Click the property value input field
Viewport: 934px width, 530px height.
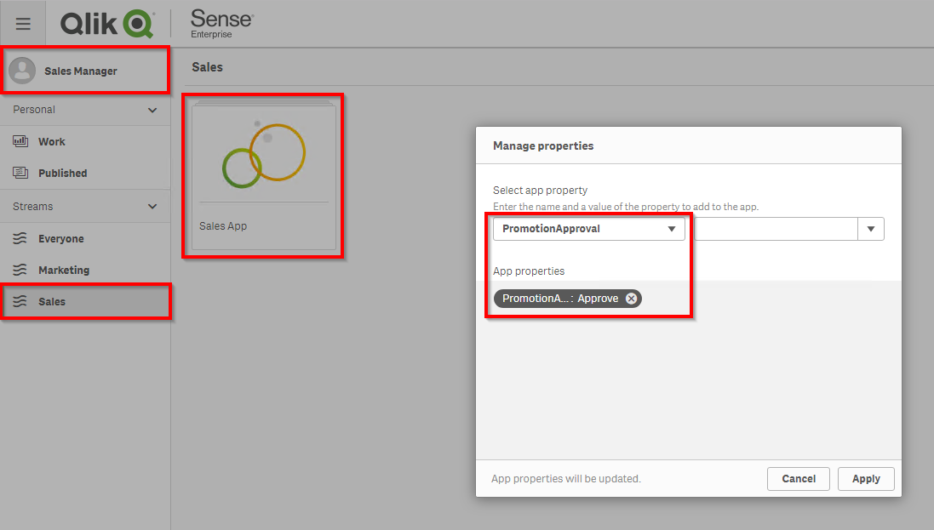776,229
